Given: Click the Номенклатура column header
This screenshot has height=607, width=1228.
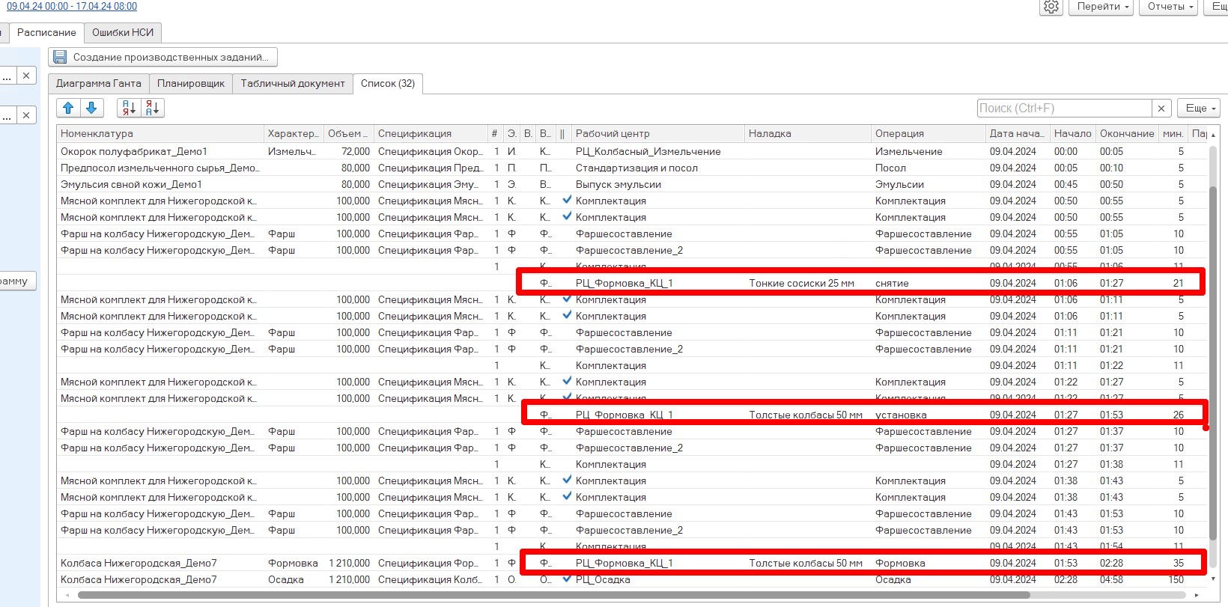Looking at the screenshot, I should click(x=160, y=133).
